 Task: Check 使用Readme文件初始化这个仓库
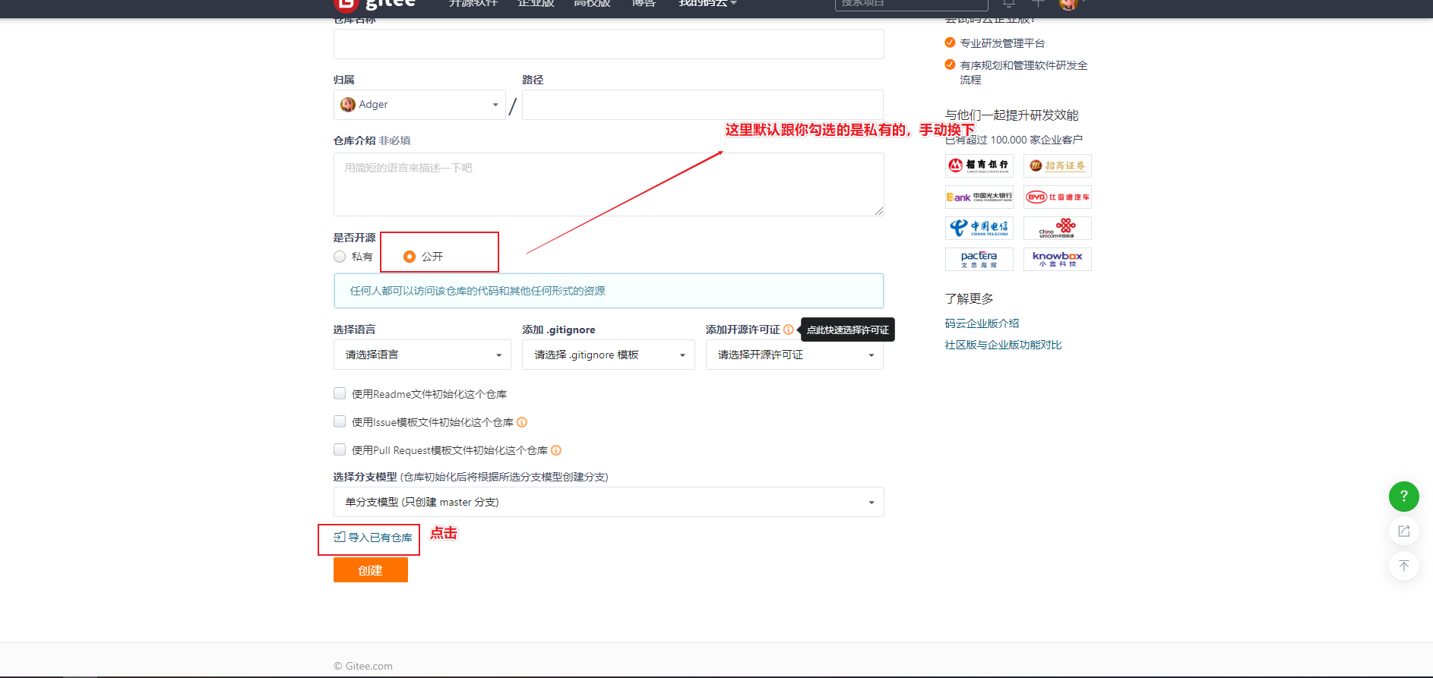coord(340,393)
